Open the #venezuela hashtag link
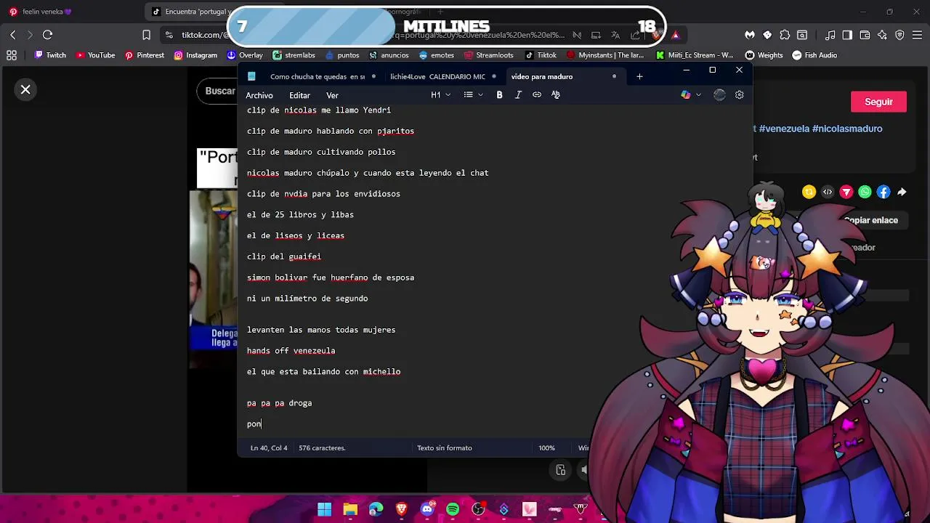This screenshot has width=930, height=523. click(784, 129)
